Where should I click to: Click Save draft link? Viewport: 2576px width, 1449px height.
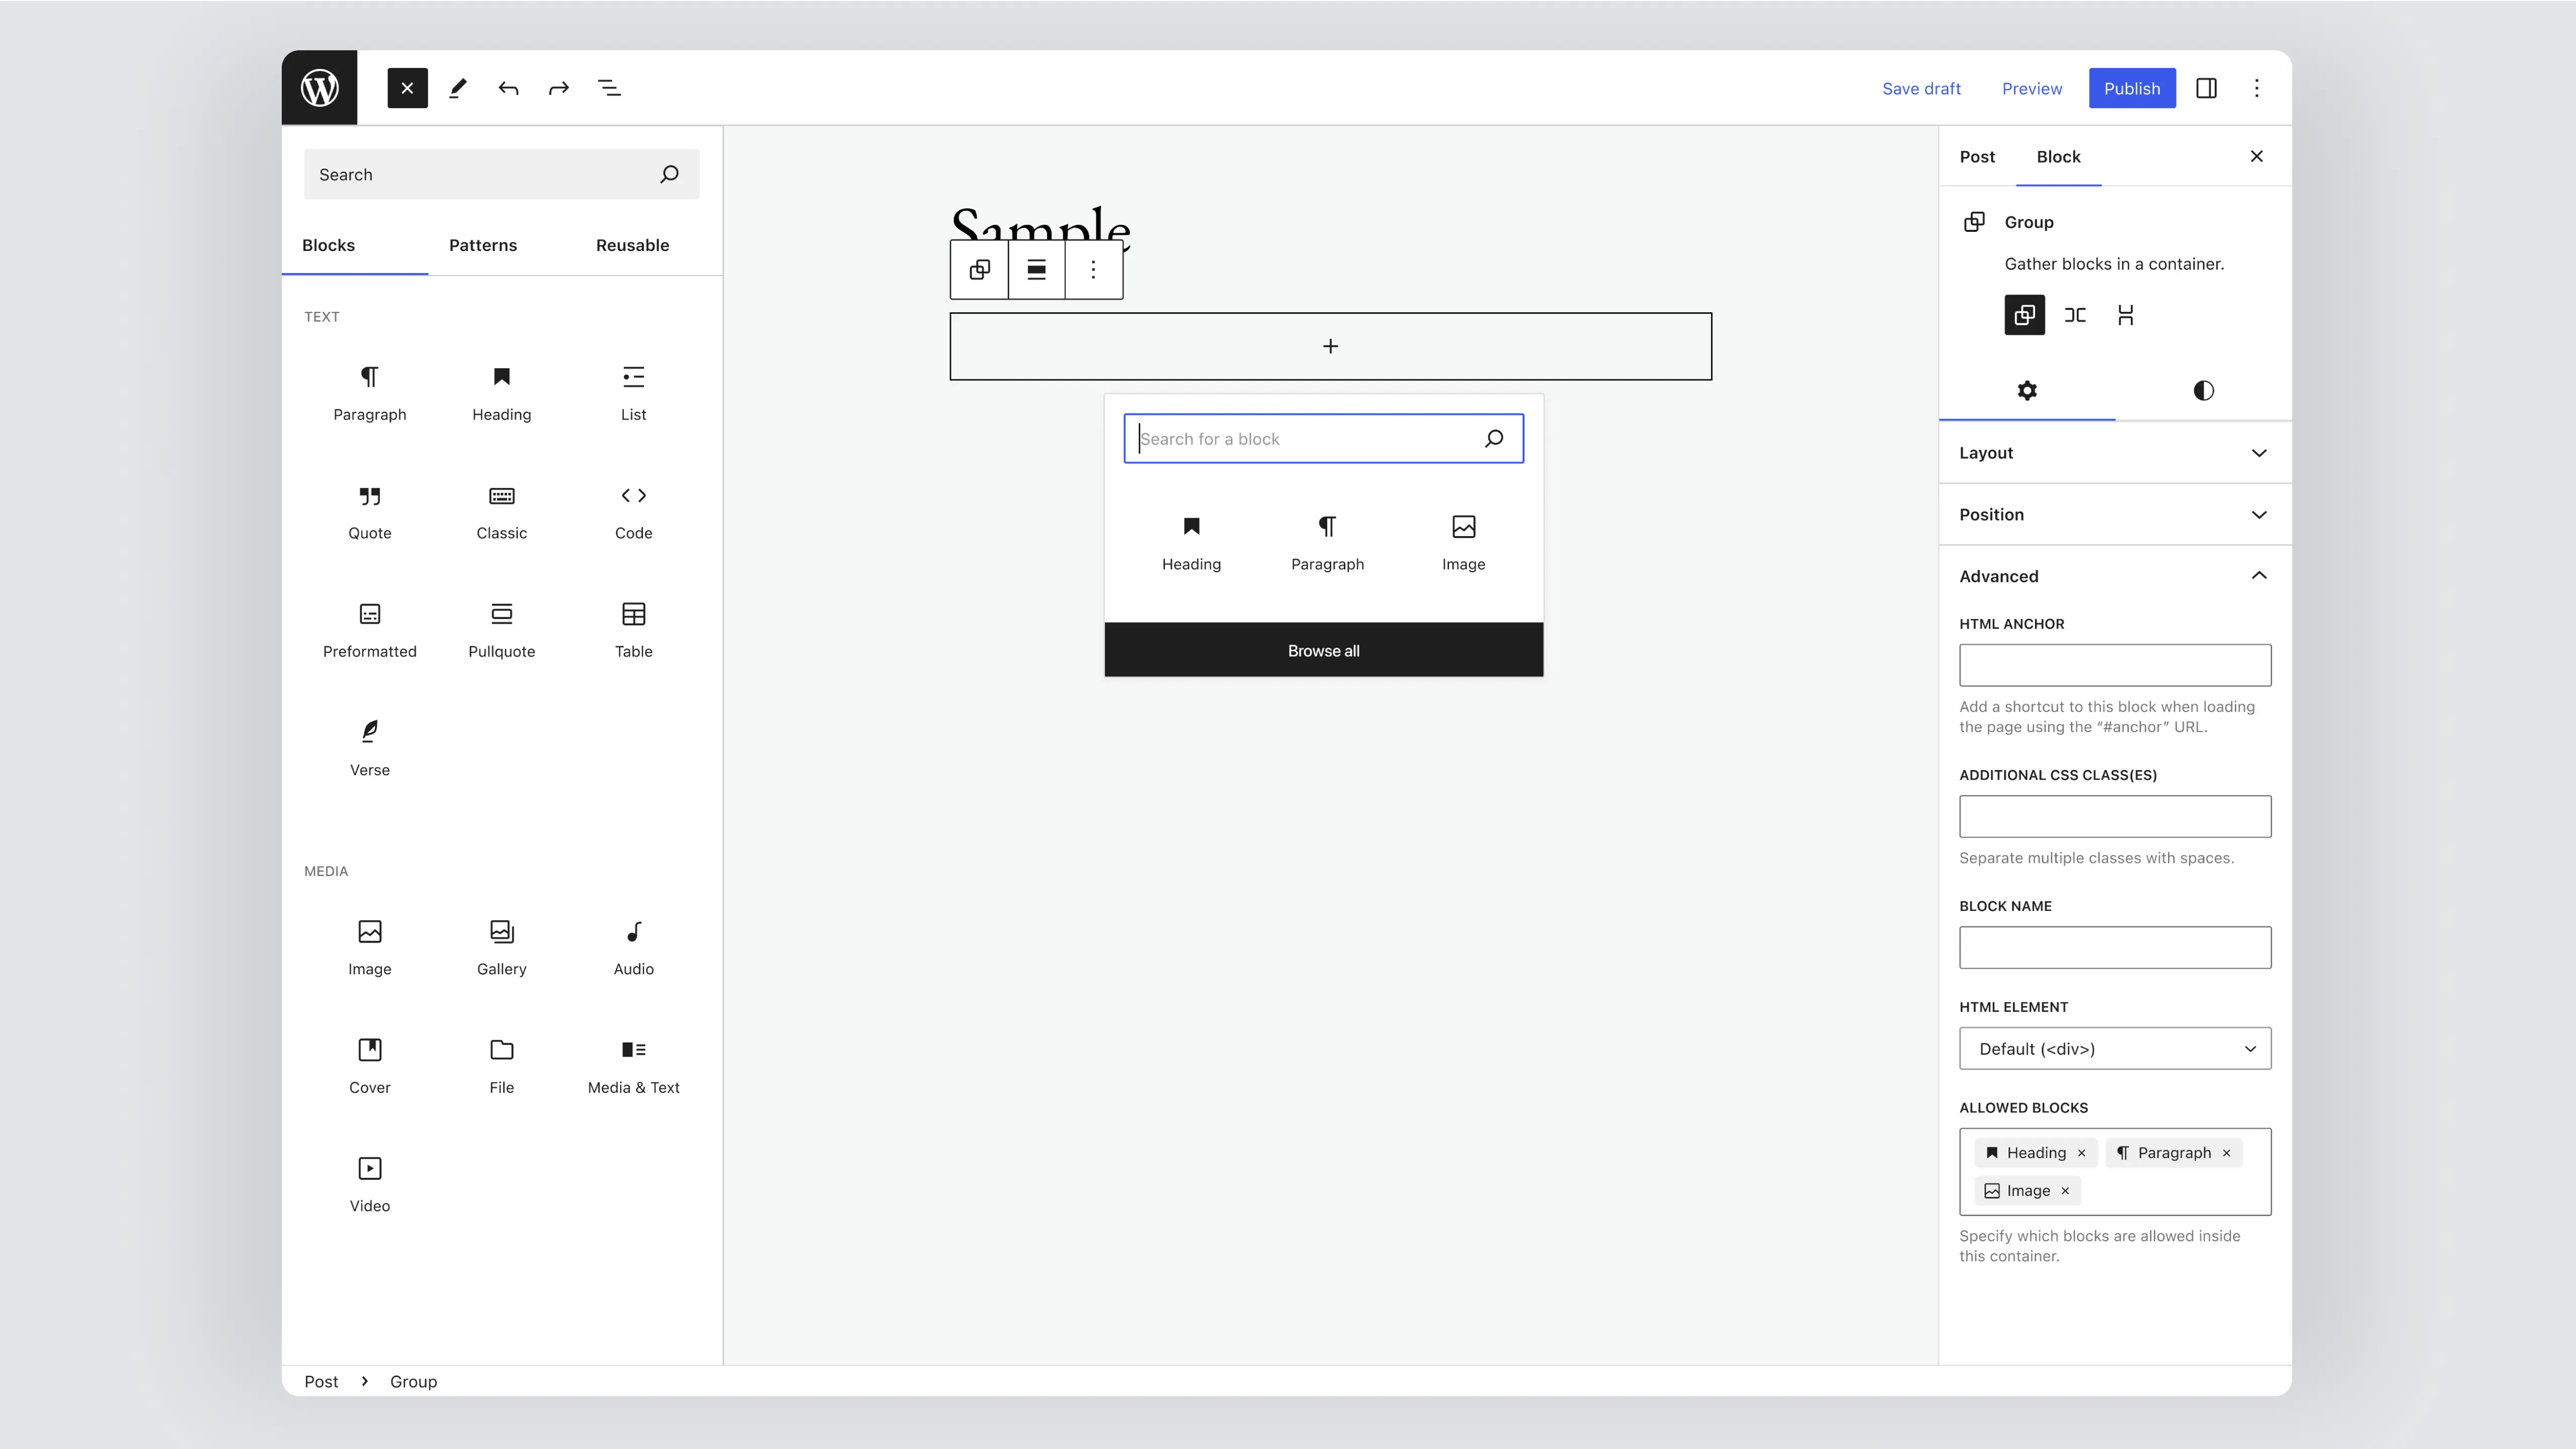1920,88
